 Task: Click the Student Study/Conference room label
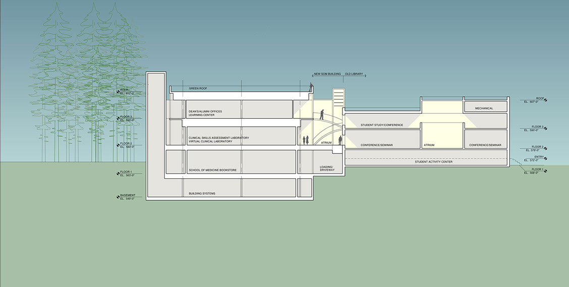click(x=381, y=125)
